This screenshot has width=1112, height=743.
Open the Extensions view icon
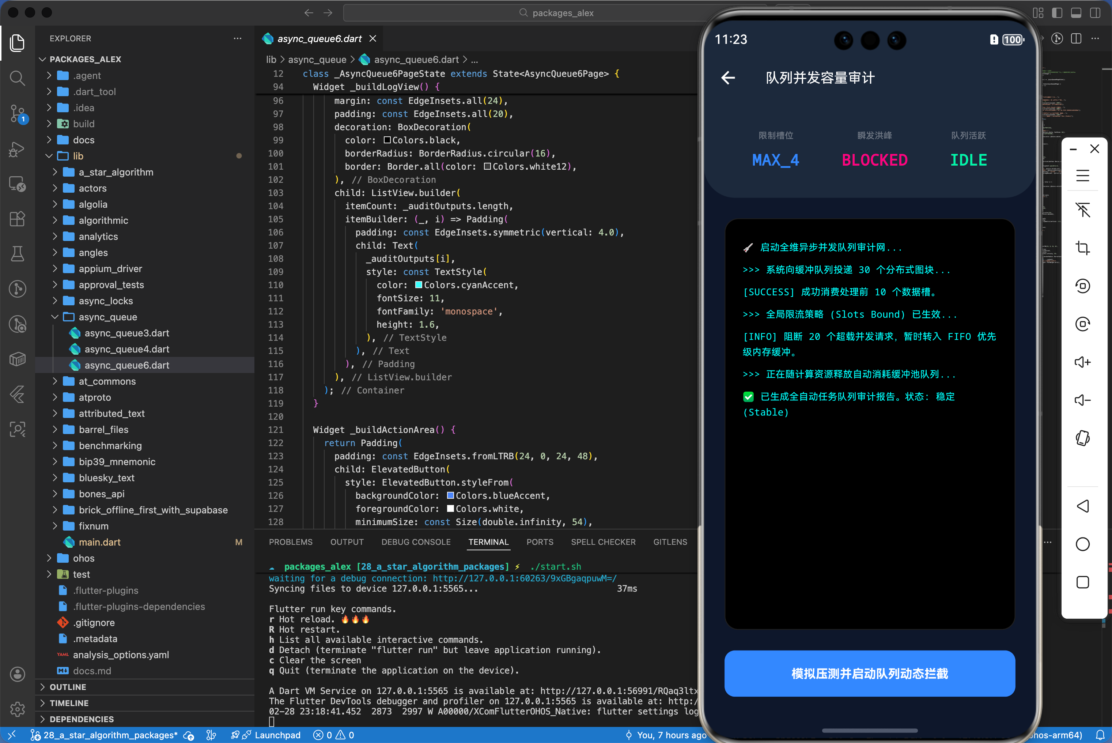click(18, 219)
